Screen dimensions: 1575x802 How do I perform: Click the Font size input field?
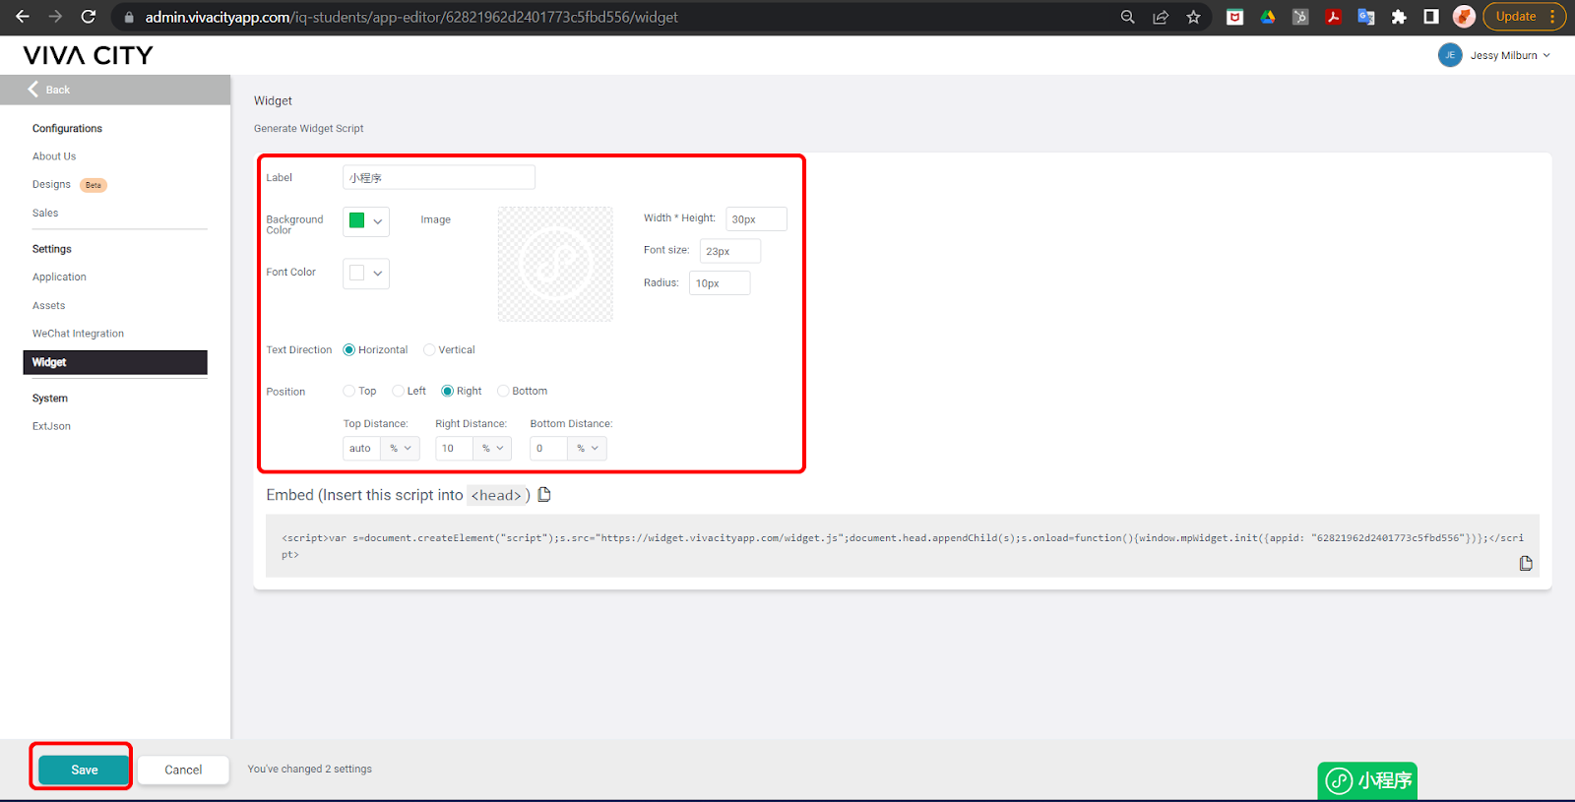[730, 251]
